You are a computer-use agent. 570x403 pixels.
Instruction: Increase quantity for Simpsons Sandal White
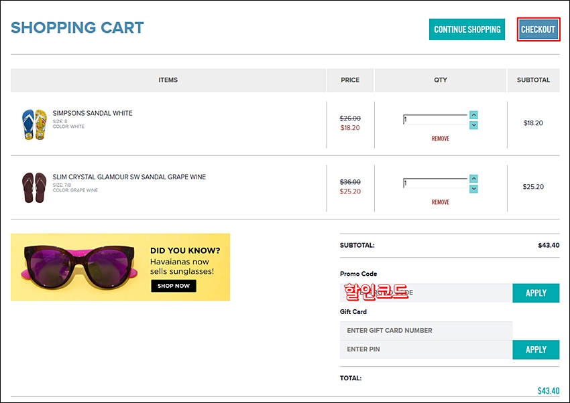coord(473,115)
